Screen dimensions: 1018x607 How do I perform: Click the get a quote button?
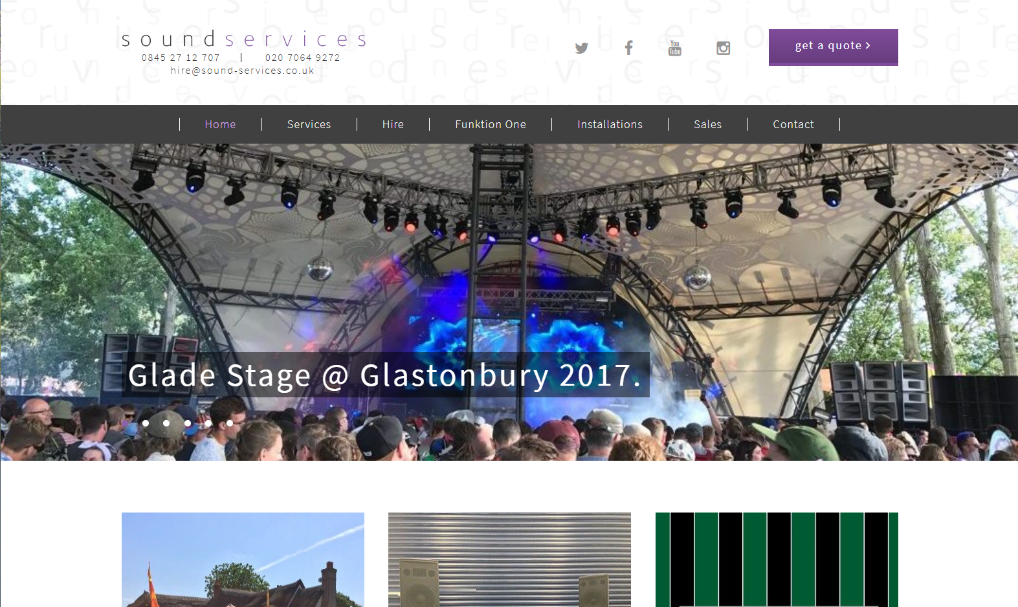pos(833,47)
